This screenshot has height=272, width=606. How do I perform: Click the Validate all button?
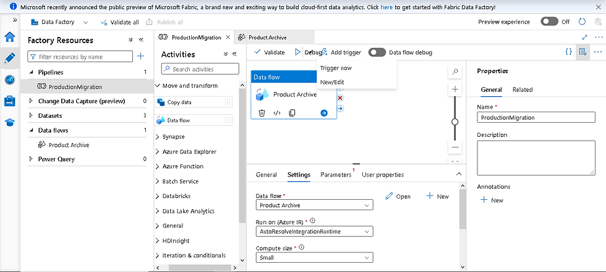coord(121,22)
